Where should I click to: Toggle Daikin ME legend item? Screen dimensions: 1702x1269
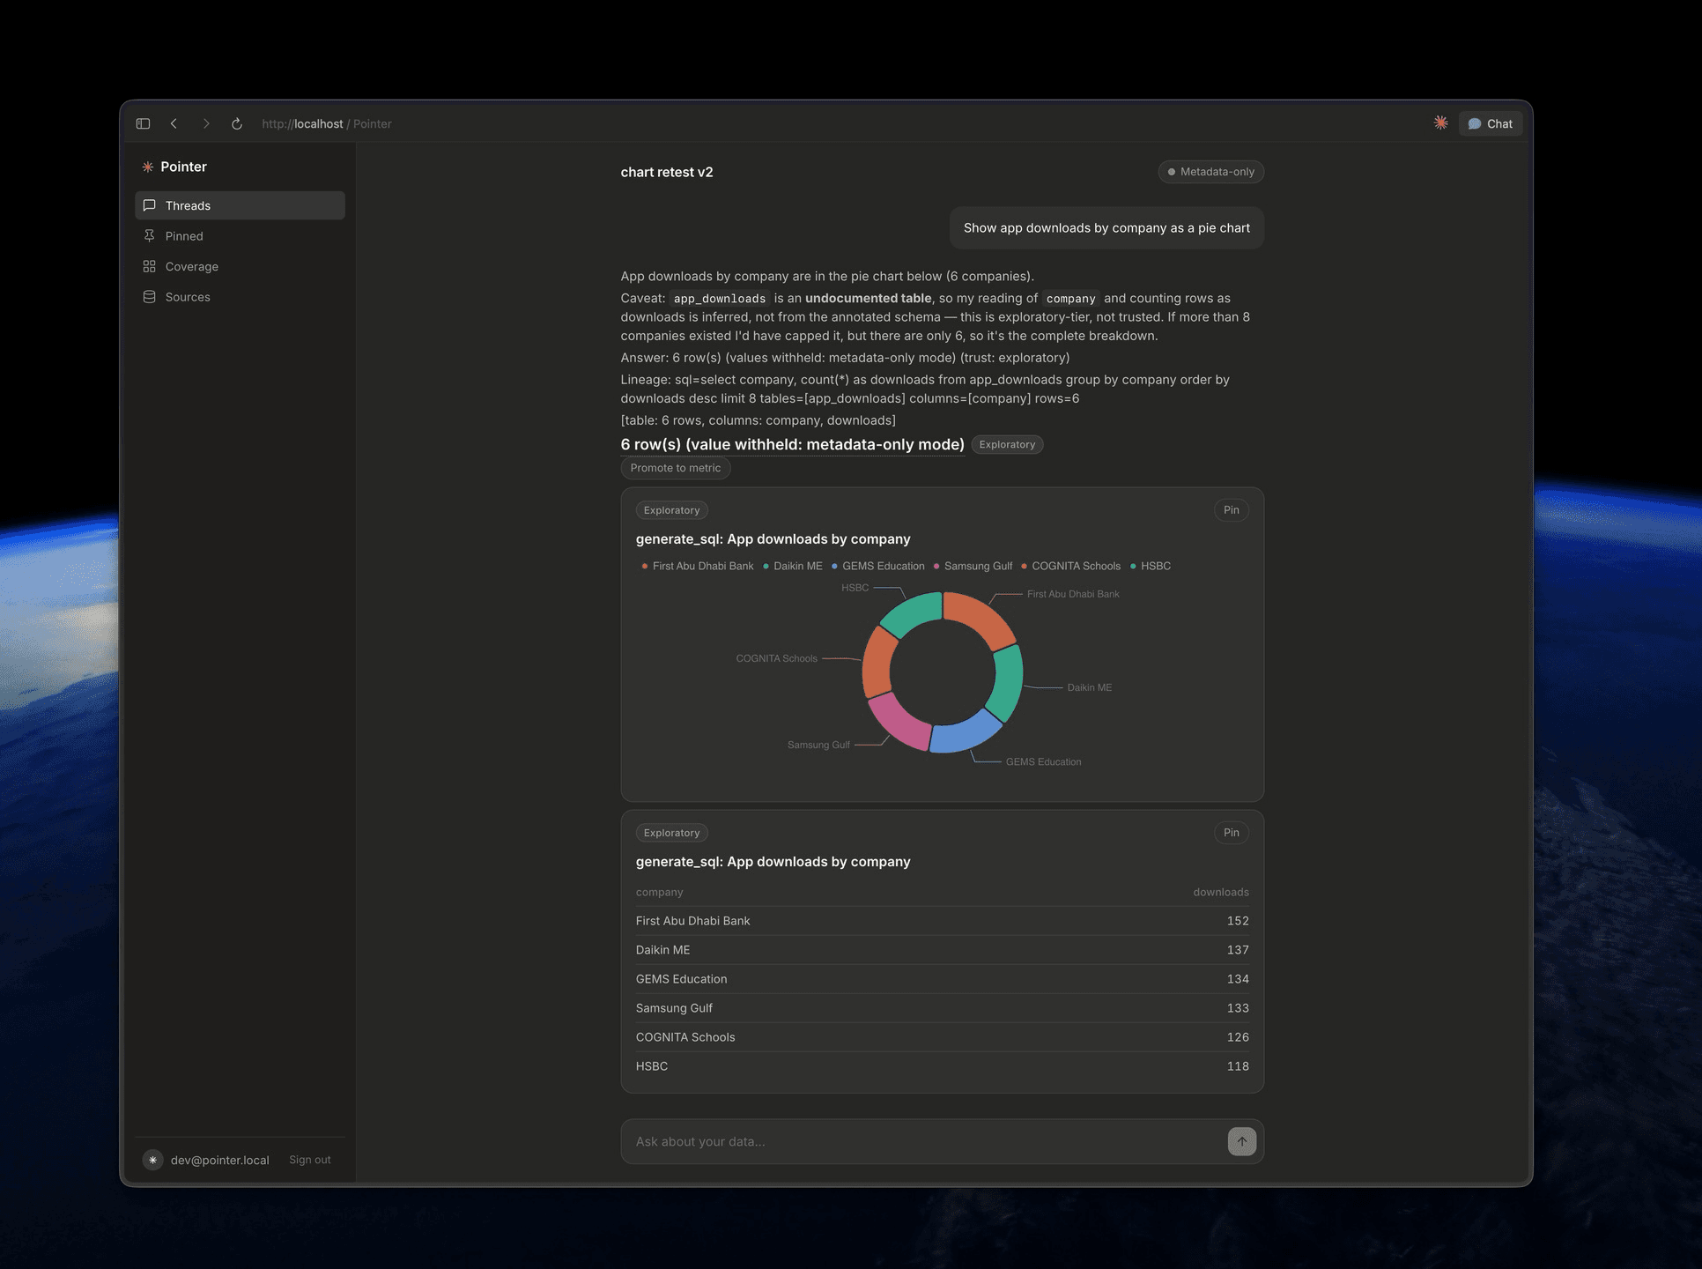click(x=793, y=567)
